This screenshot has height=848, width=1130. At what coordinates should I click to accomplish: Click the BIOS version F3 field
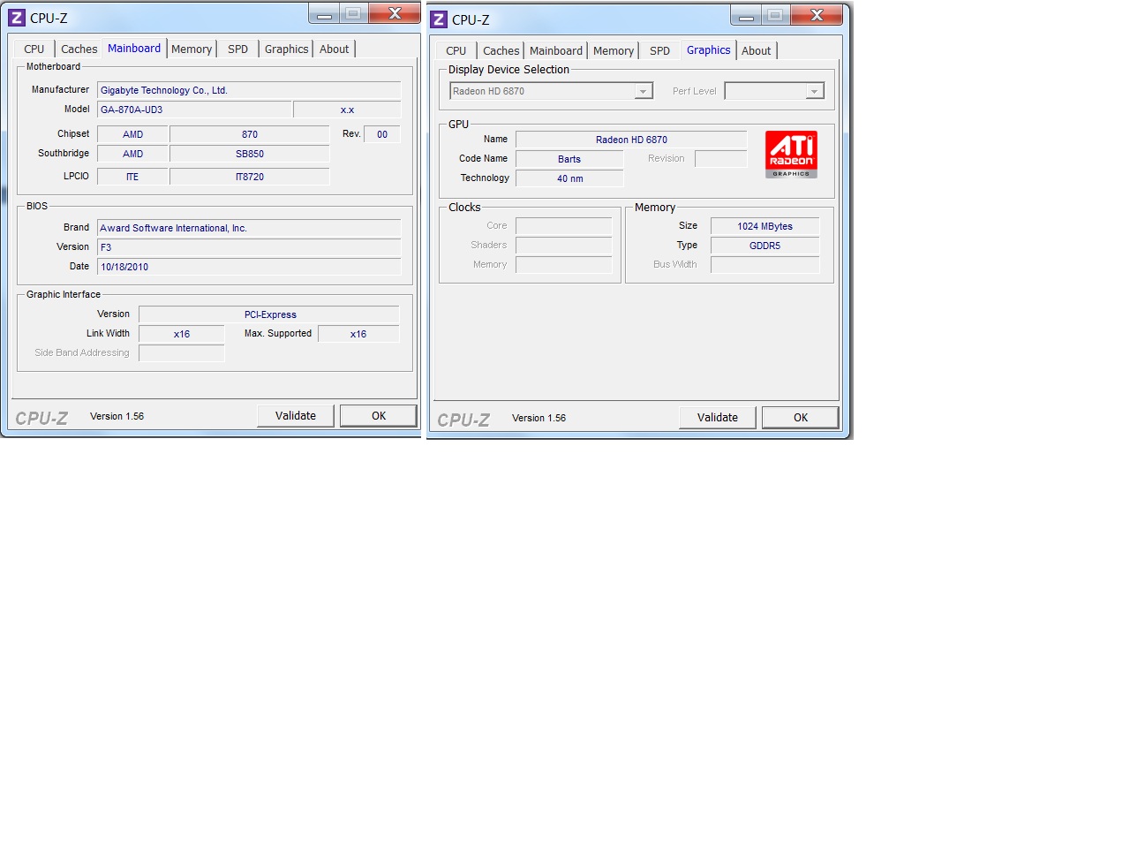(x=249, y=247)
